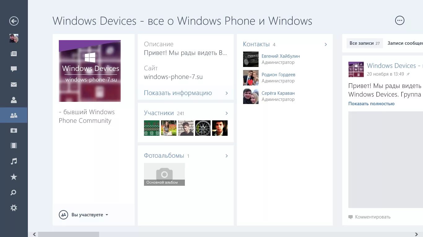Open the Favorites star sidebar icon
This screenshot has width=423, height=237.
point(14,177)
